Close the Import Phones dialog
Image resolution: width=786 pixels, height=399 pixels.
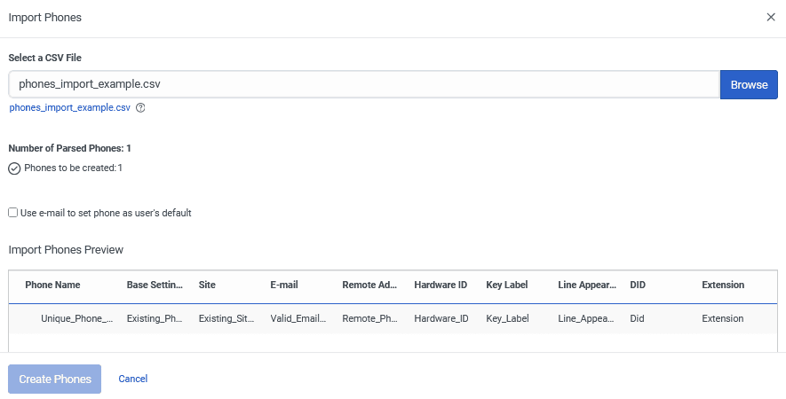[770, 18]
